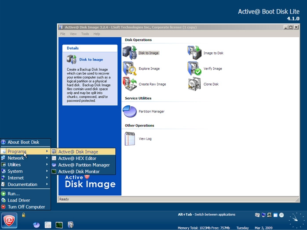Click the View Log label
307x230 pixels.
click(x=145, y=139)
